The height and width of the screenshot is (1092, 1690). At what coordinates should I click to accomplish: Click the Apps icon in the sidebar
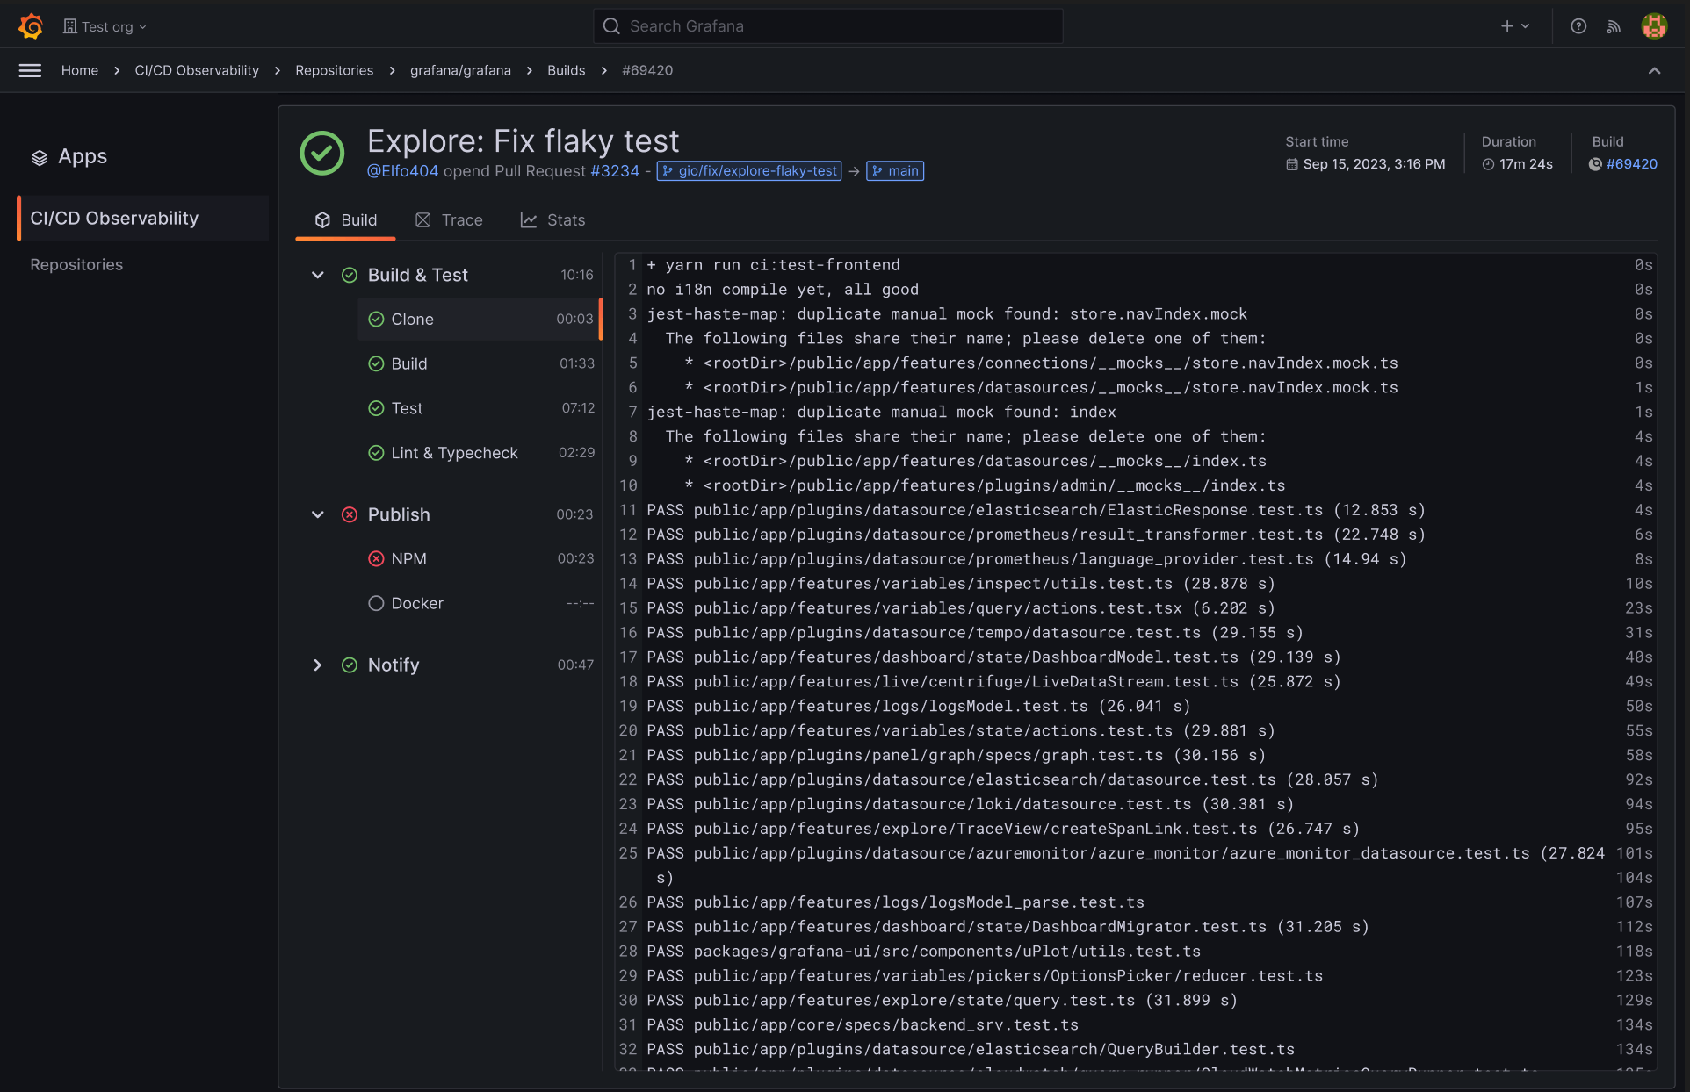click(39, 157)
